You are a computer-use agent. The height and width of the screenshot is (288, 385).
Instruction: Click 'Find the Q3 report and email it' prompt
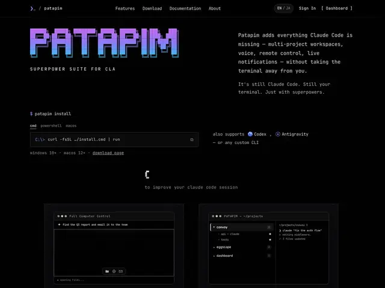(95, 224)
